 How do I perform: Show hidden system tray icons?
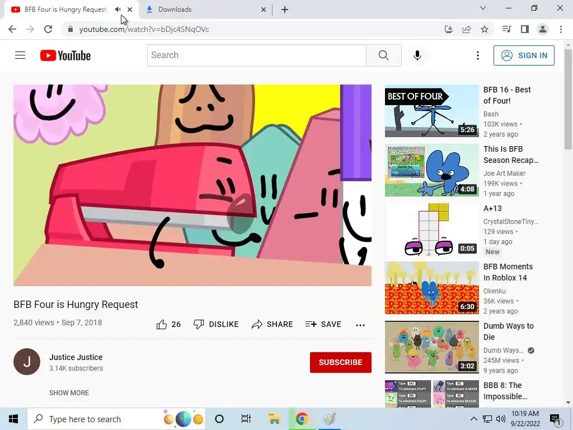tap(473, 419)
